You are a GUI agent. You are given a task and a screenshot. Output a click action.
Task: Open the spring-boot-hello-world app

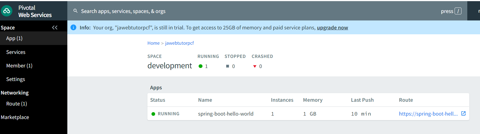pos(226,114)
